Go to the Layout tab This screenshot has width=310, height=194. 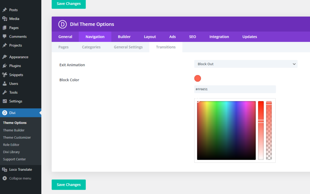pyautogui.click(x=150, y=37)
